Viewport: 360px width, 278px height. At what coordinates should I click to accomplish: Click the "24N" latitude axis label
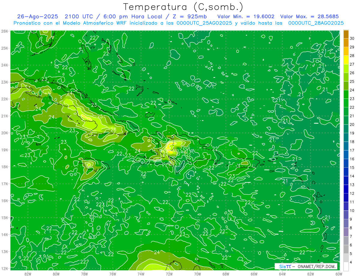click(4, 65)
